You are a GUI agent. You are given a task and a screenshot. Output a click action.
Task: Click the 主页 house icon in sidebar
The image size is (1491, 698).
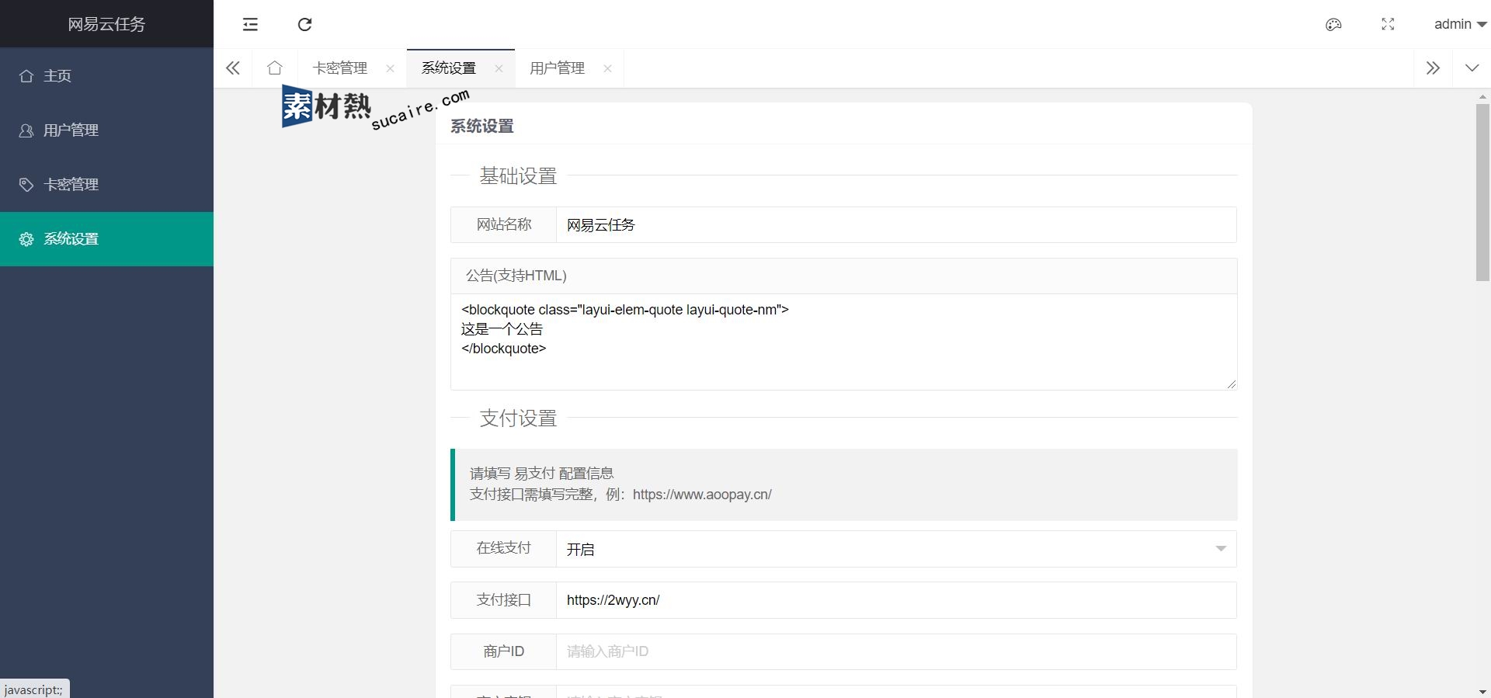tap(26, 75)
